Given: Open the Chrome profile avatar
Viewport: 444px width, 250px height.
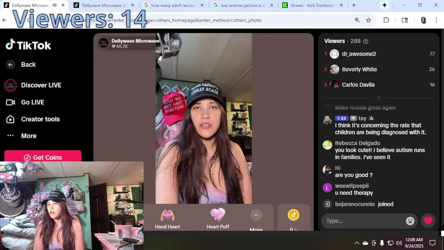Looking at the screenshot, I should tap(423, 20).
